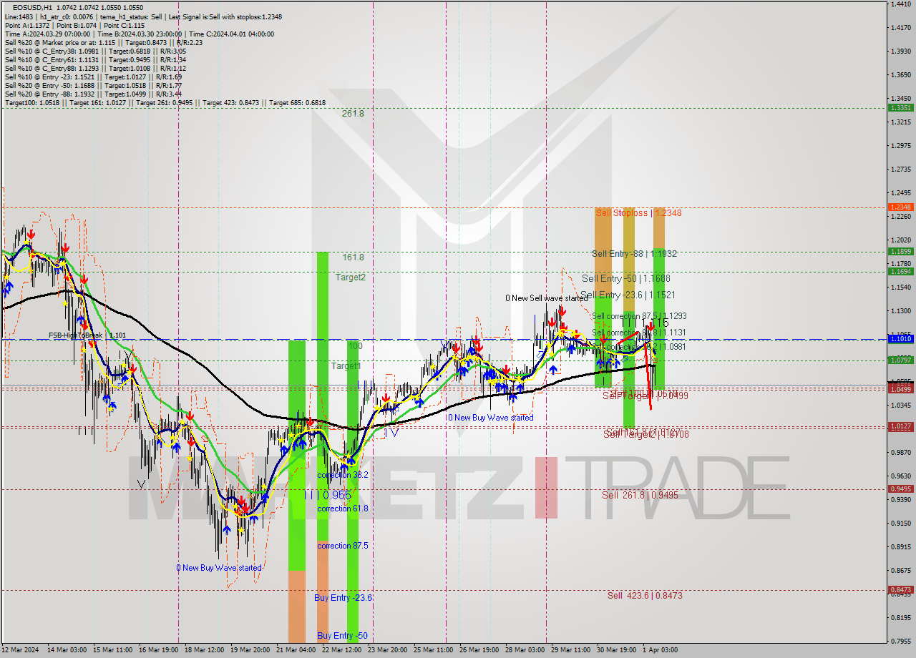Image resolution: width=916 pixels, height=658 pixels.
Task: Click the red 0.8473 price tag
Action: 900,590
